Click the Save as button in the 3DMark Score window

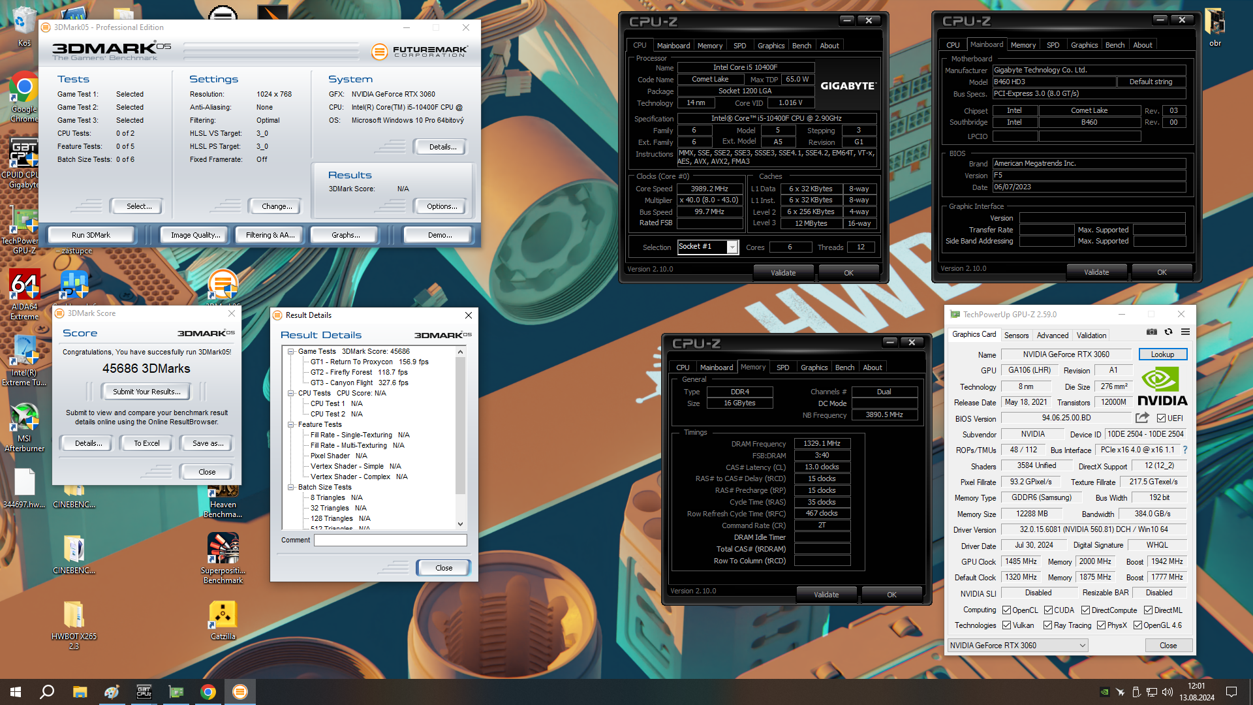point(208,443)
